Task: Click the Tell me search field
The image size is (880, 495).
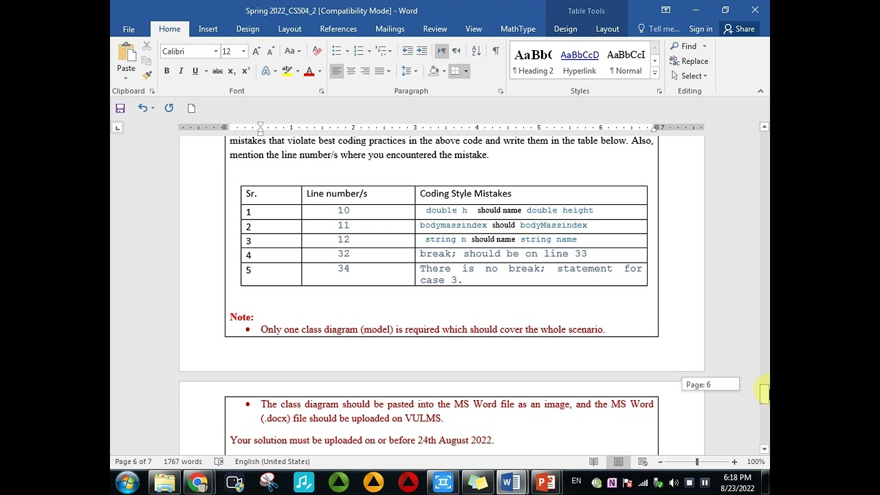Action: (659, 29)
